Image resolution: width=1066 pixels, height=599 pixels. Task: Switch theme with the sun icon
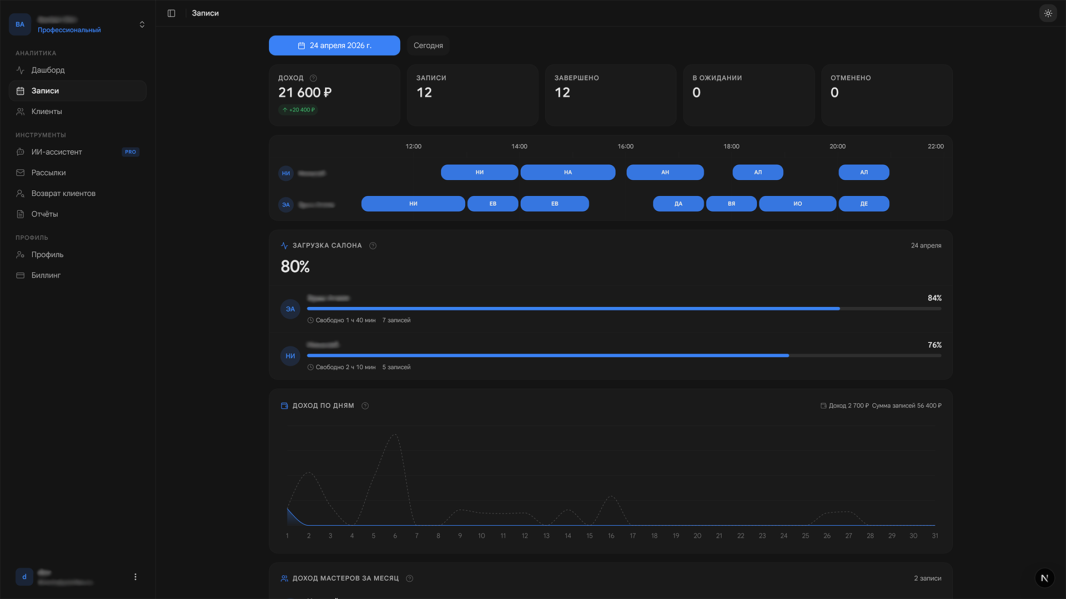[x=1048, y=13]
